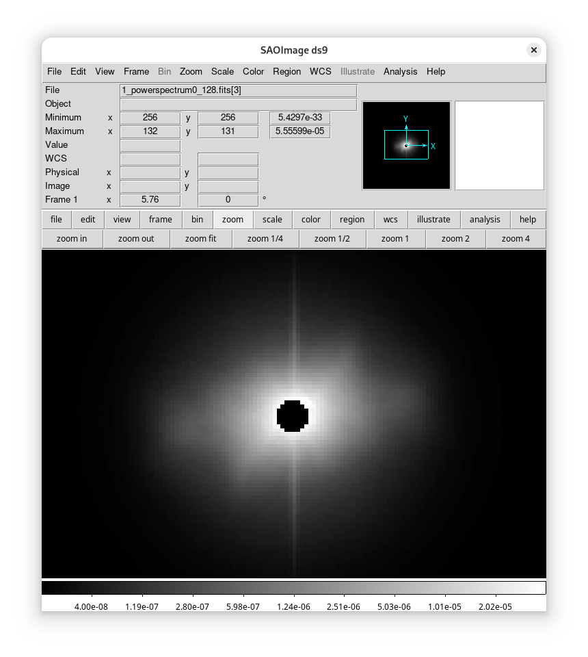Click the panner thumbnail preview
The height and width of the screenshot is (657, 588).
406,145
